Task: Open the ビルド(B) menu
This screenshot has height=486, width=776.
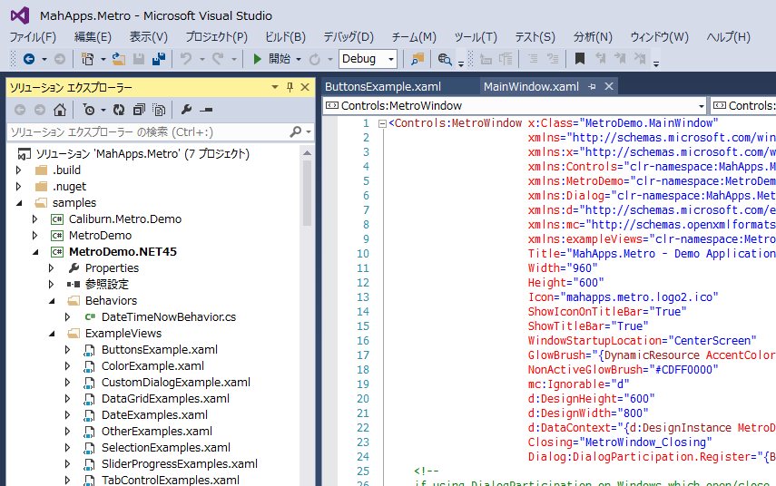Action: pos(285,37)
